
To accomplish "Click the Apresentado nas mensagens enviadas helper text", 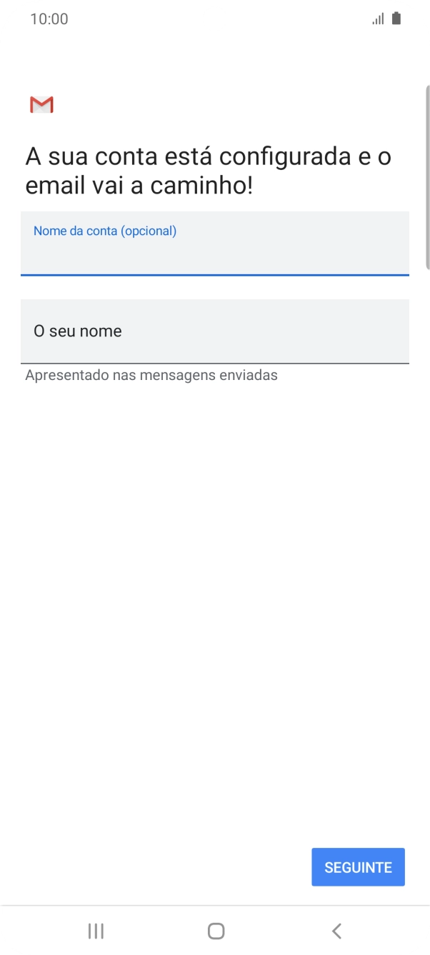I will [x=151, y=375].
